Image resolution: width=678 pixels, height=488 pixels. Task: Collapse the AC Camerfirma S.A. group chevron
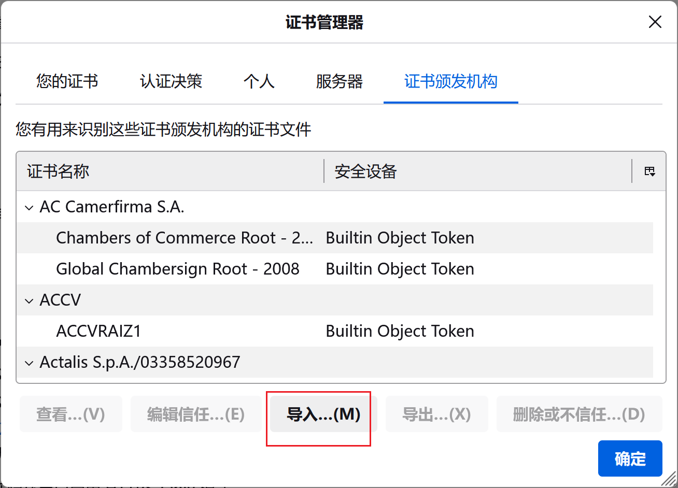click(28, 207)
